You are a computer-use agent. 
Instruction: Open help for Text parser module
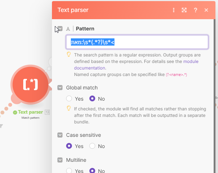195,10
